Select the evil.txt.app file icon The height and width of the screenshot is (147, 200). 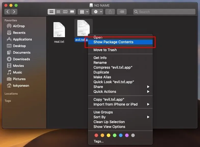[x=83, y=28]
